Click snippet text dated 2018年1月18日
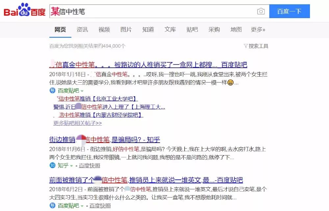The image size is (329, 211). pos(159,78)
